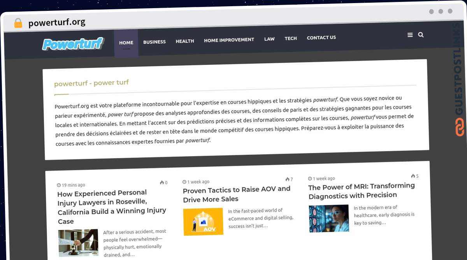Click the 'powerturf - power turf' heading
This screenshot has width=467, height=260.
(x=91, y=83)
